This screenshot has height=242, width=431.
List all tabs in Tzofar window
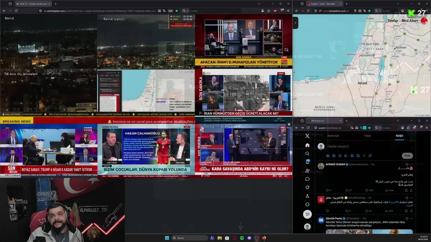397,4
